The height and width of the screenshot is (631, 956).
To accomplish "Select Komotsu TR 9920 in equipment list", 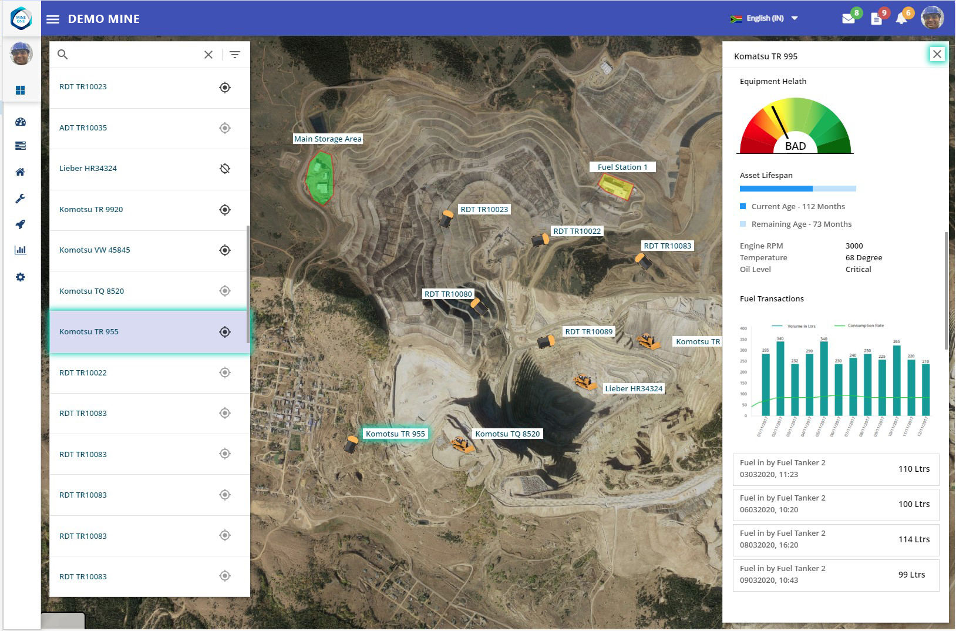I will coord(150,210).
